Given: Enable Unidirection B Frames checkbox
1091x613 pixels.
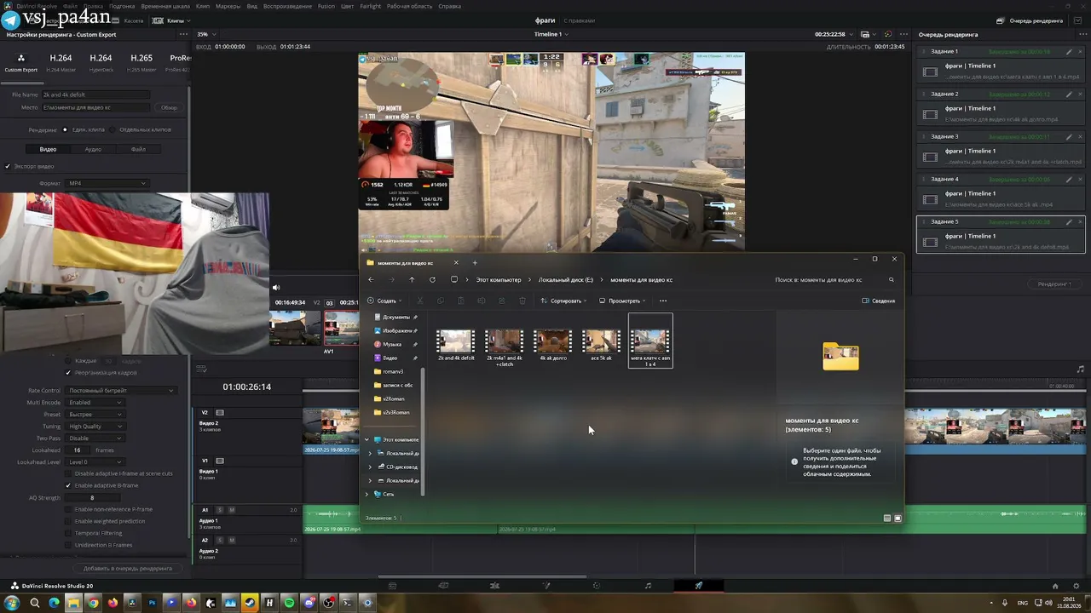Looking at the screenshot, I should (68, 545).
